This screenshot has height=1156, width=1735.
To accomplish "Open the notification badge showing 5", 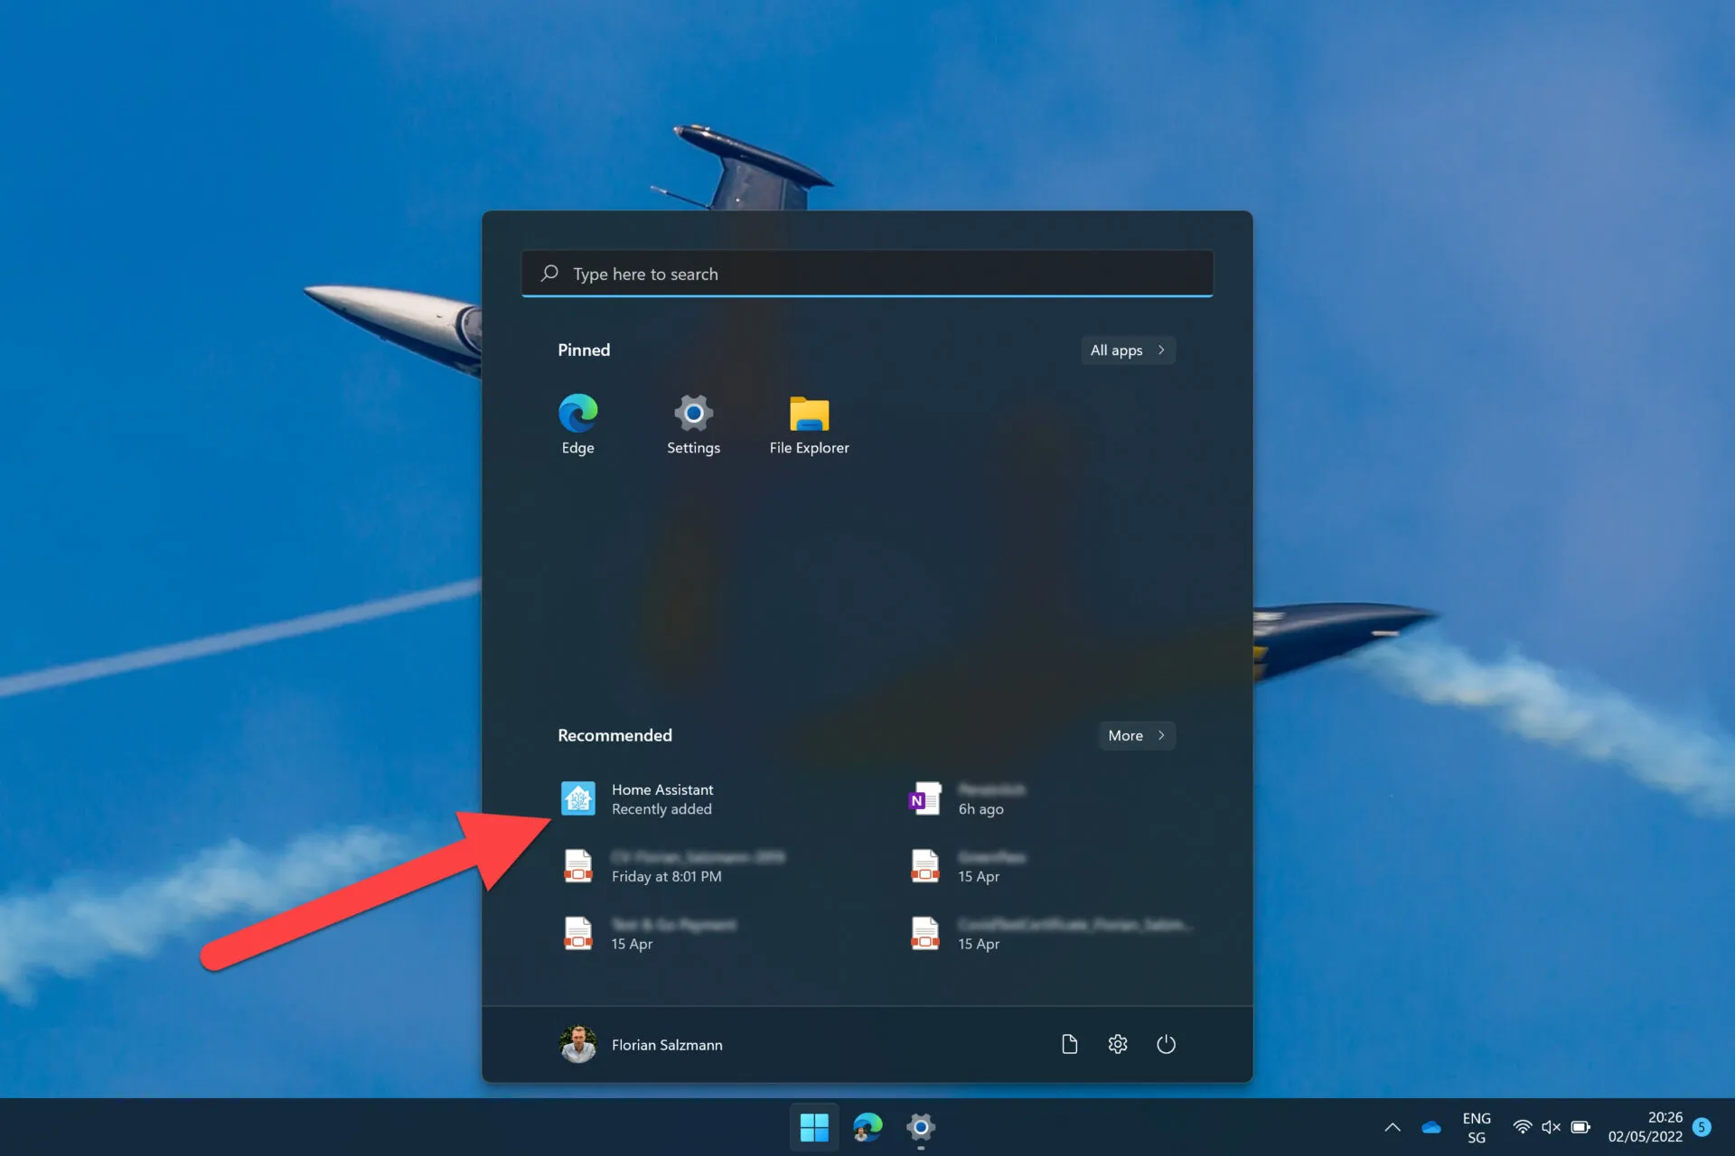I will (x=1702, y=1127).
